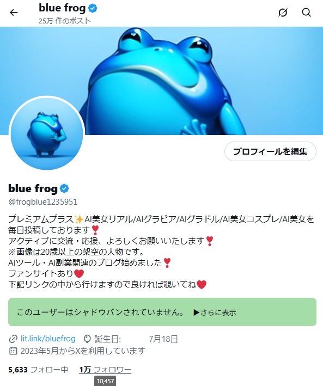Viewport: 323px width, 386px height.
Task: Click the verified badge in the header
Action: pos(93,8)
